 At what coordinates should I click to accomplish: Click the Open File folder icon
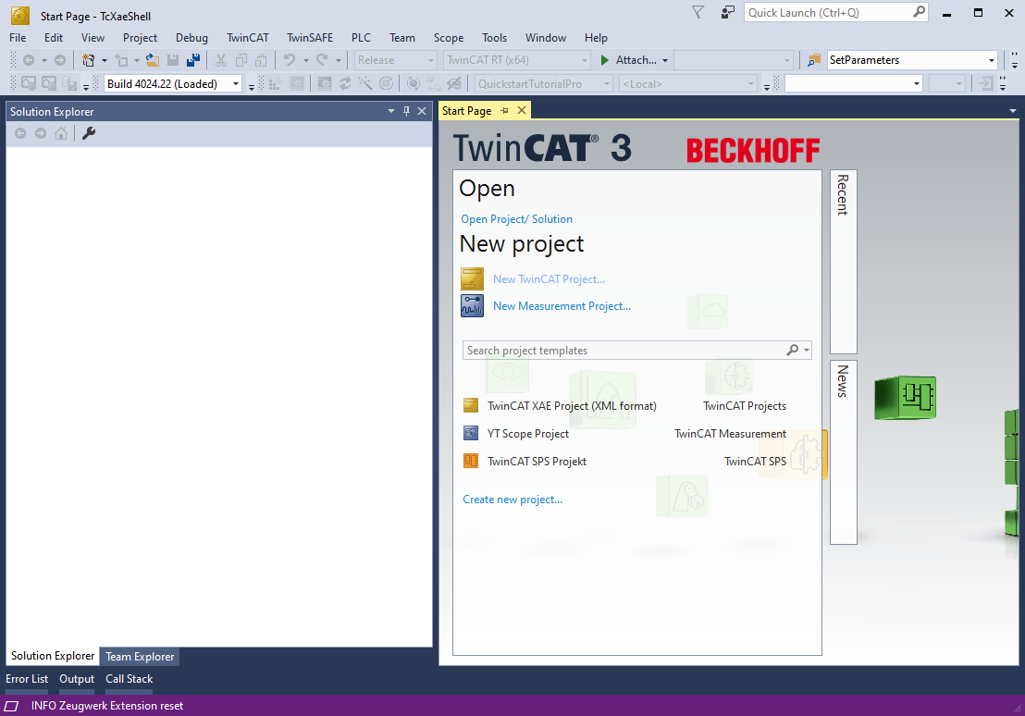point(153,60)
